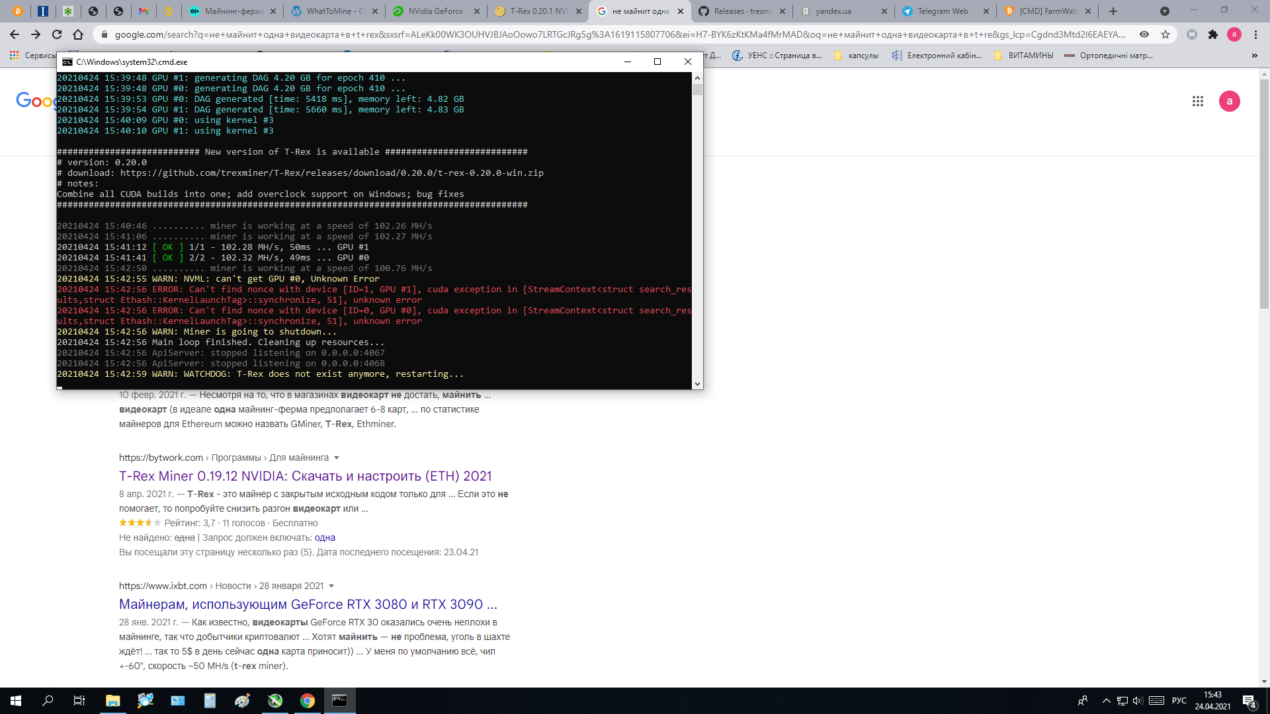Open T-Rex Miner 0.19.12 NVIDIA result

point(306,476)
